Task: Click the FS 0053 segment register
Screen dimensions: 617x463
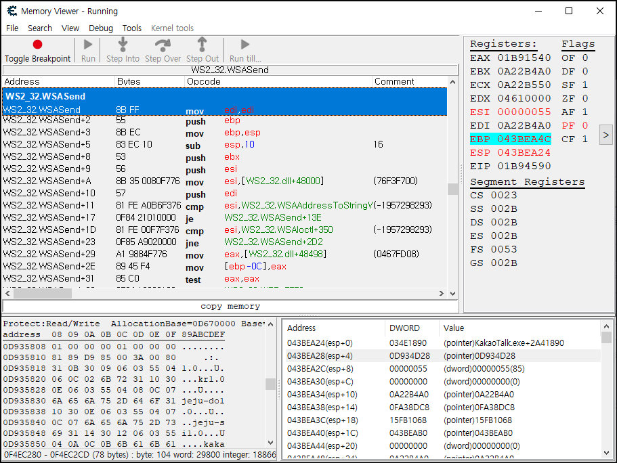Action: pos(494,249)
